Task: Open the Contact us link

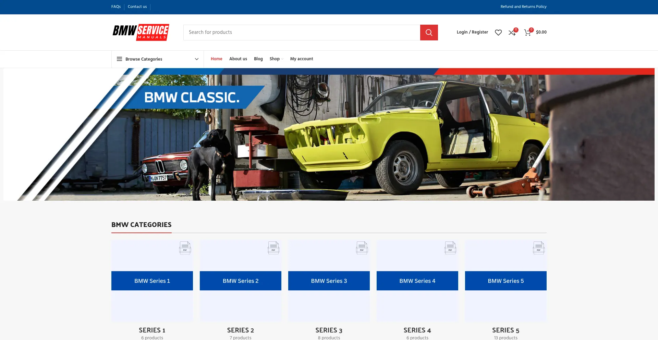Action: click(x=137, y=7)
